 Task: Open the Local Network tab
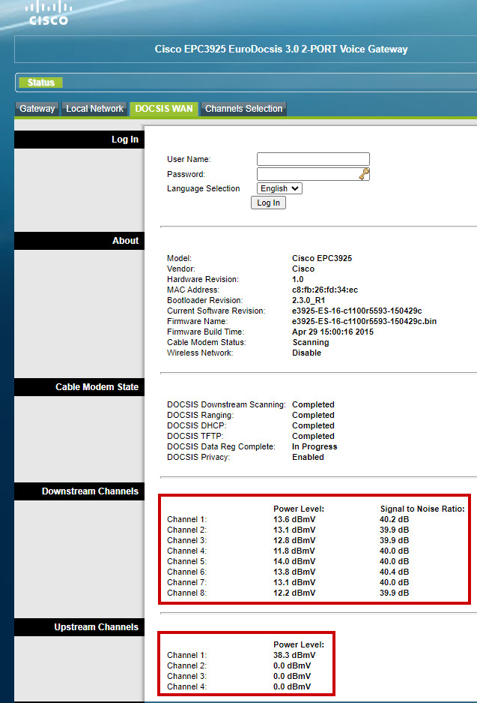(94, 109)
